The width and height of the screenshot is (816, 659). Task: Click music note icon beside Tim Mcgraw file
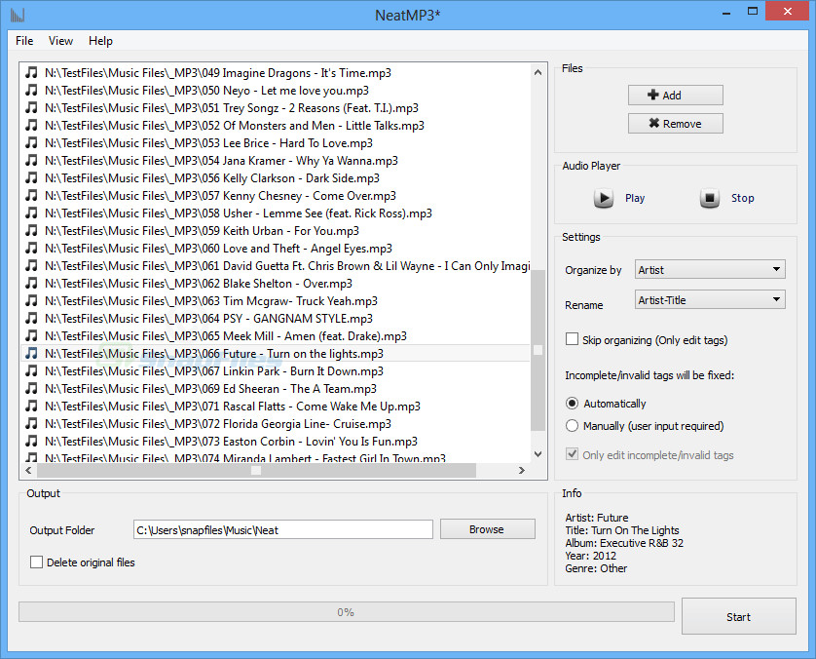[32, 300]
